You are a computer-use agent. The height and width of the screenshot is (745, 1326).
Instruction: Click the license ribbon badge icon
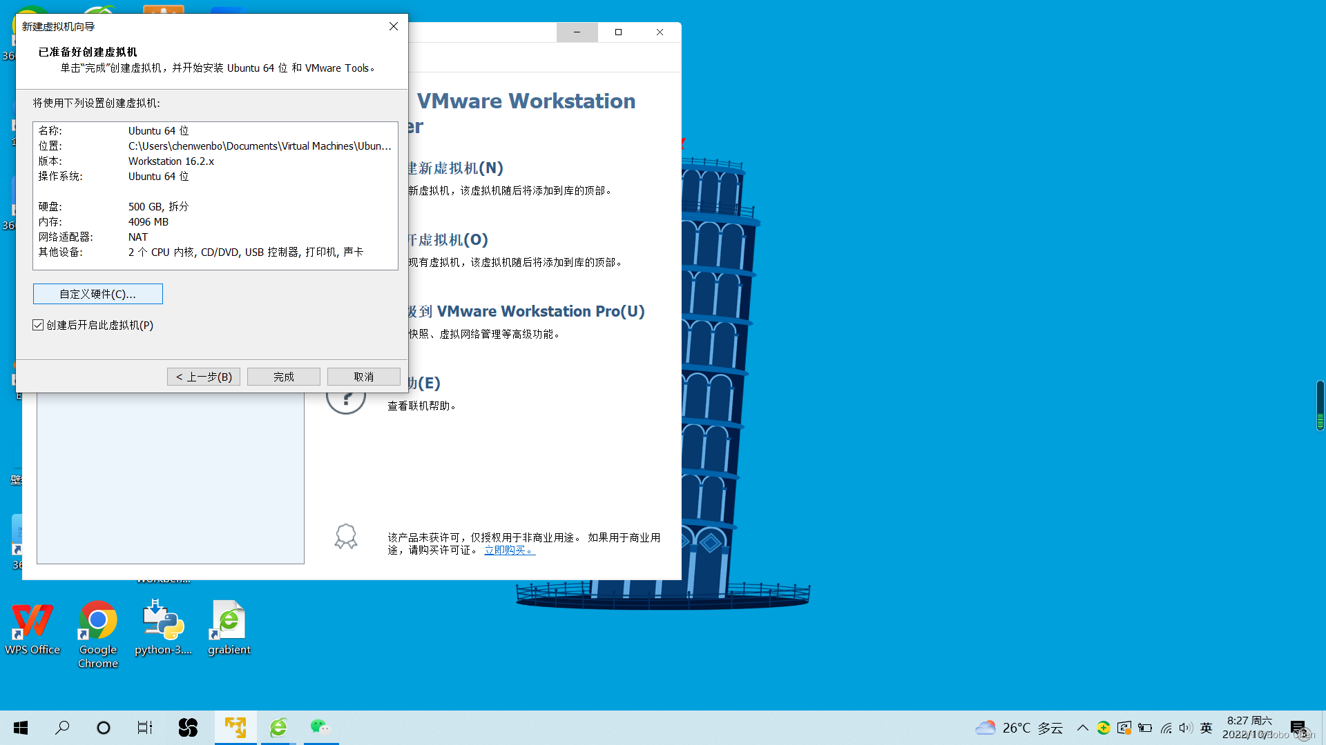[x=346, y=537]
